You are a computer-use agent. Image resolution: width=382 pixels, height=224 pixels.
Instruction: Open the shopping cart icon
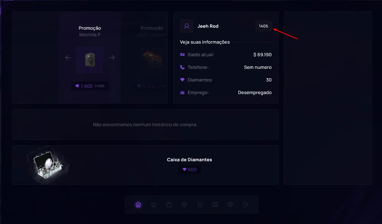pos(200,205)
